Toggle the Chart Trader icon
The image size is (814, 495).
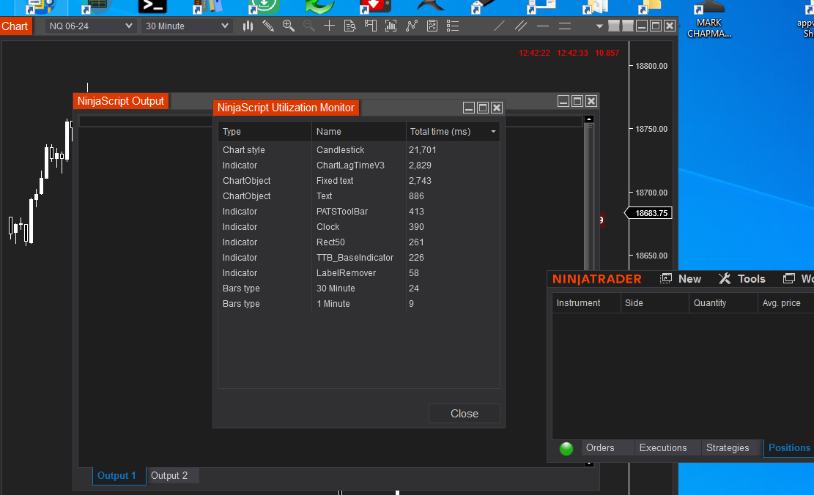(x=370, y=26)
